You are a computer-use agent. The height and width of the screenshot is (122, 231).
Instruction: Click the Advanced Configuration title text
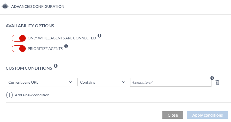[38, 6]
